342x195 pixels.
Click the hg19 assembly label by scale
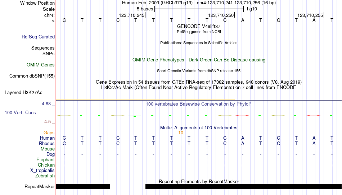[252, 9]
